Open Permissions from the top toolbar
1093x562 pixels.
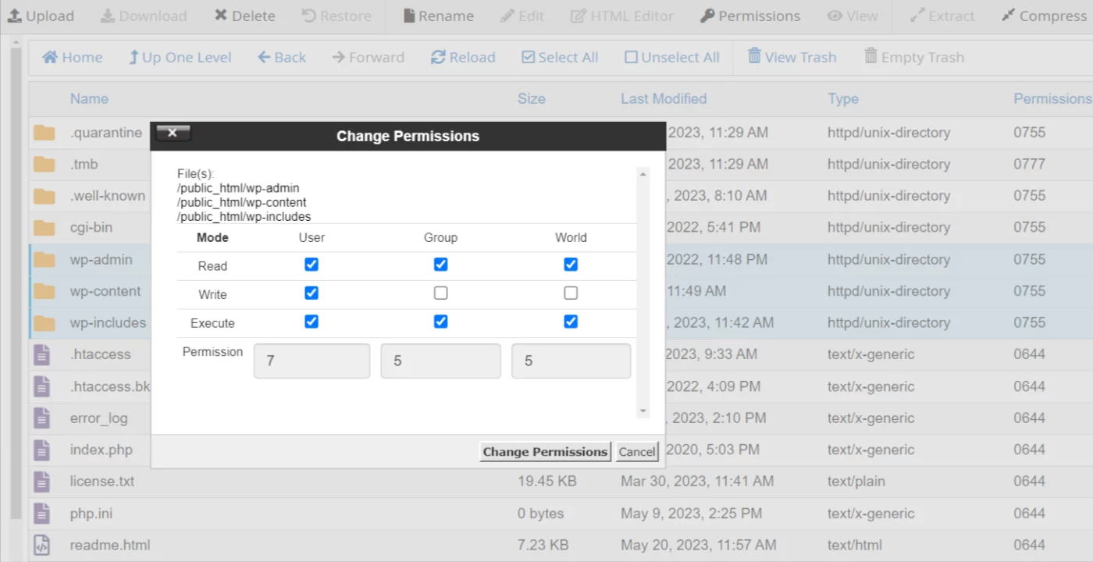click(750, 16)
